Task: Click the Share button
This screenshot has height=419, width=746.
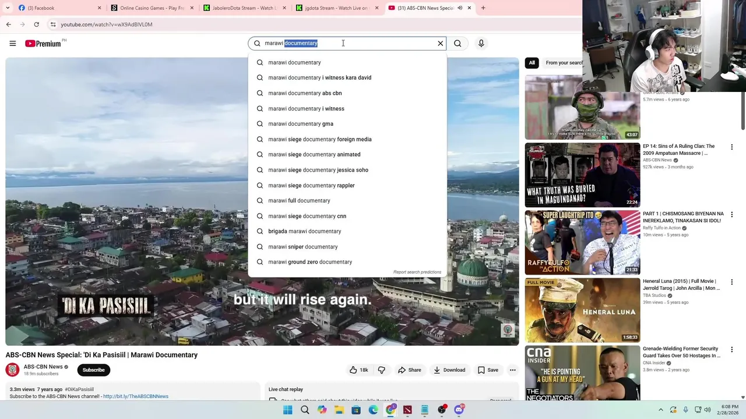Action: click(x=409, y=370)
